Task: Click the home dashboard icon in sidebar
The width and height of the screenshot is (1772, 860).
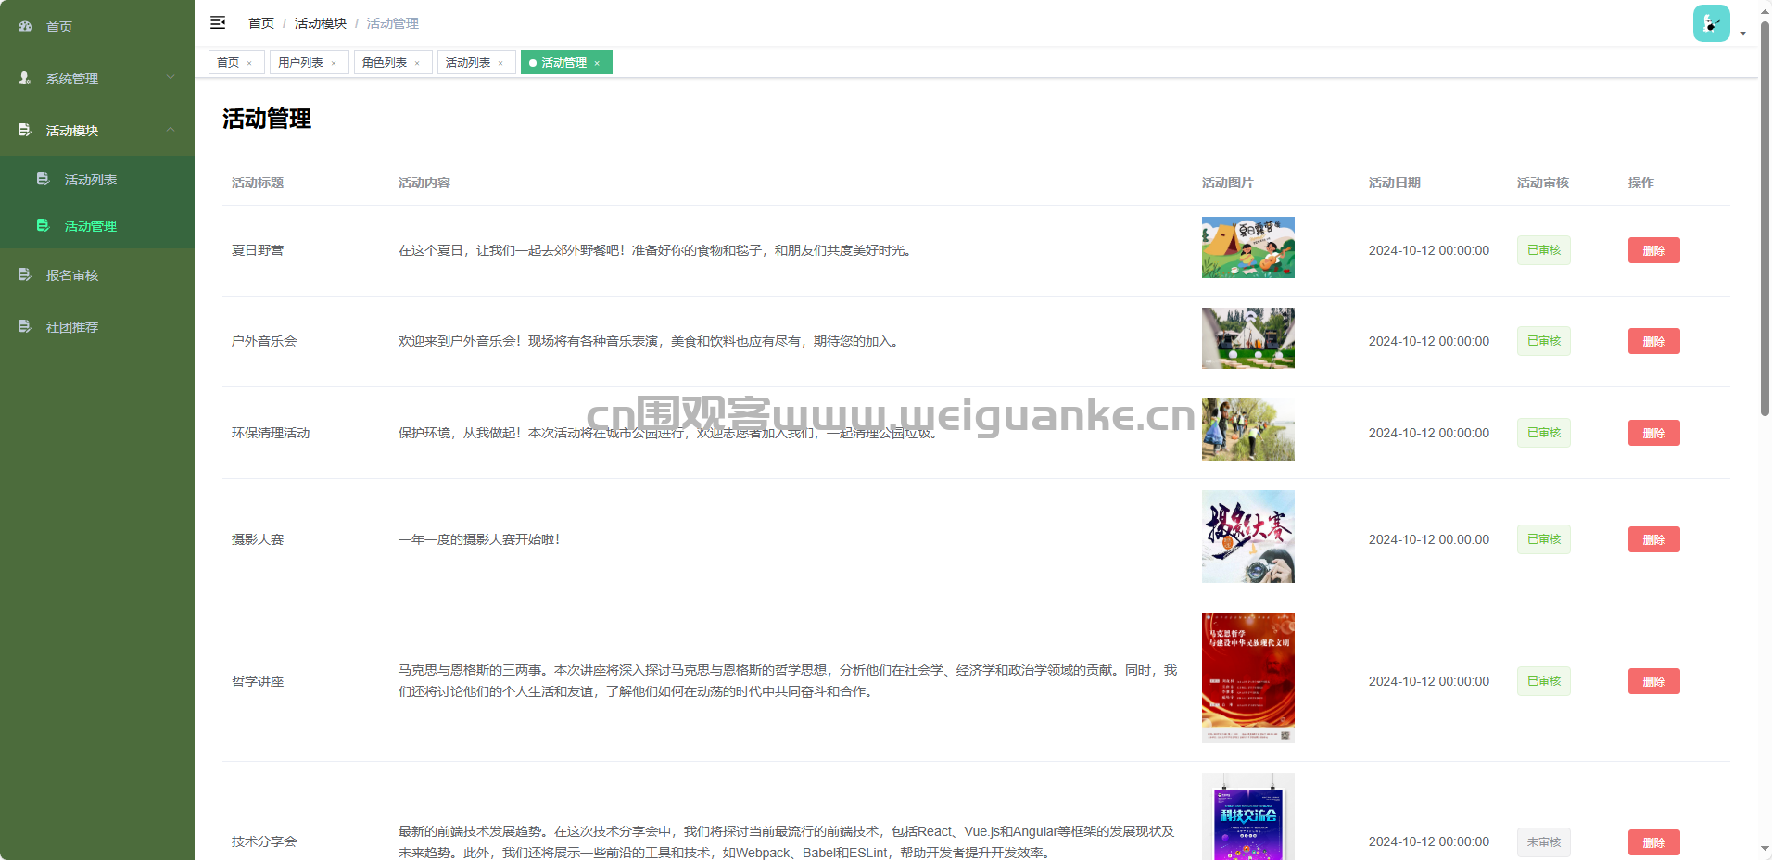Action: tap(25, 27)
